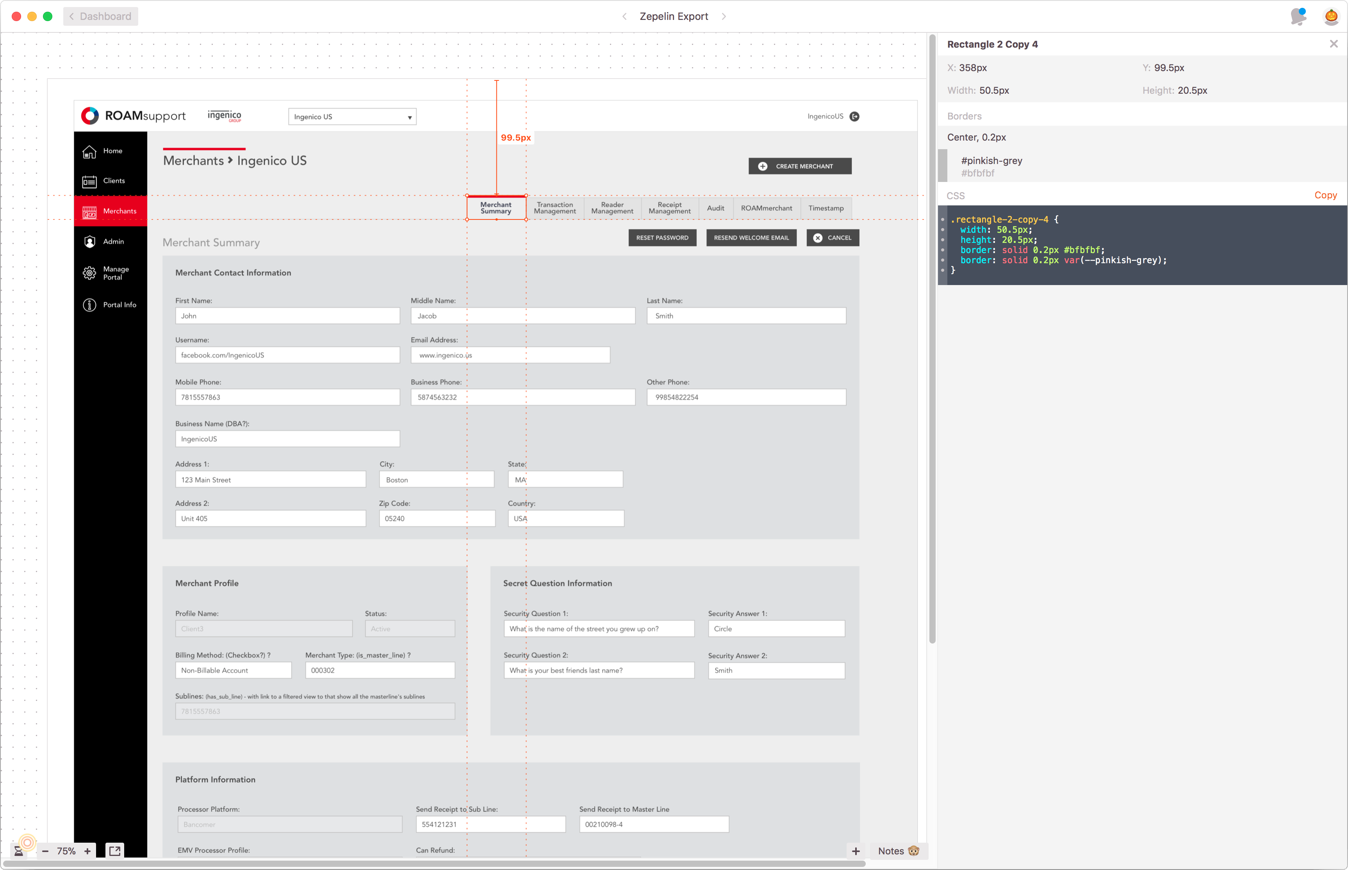
Task: Click the Clients icon in the sidebar
Action: tap(89, 181)
